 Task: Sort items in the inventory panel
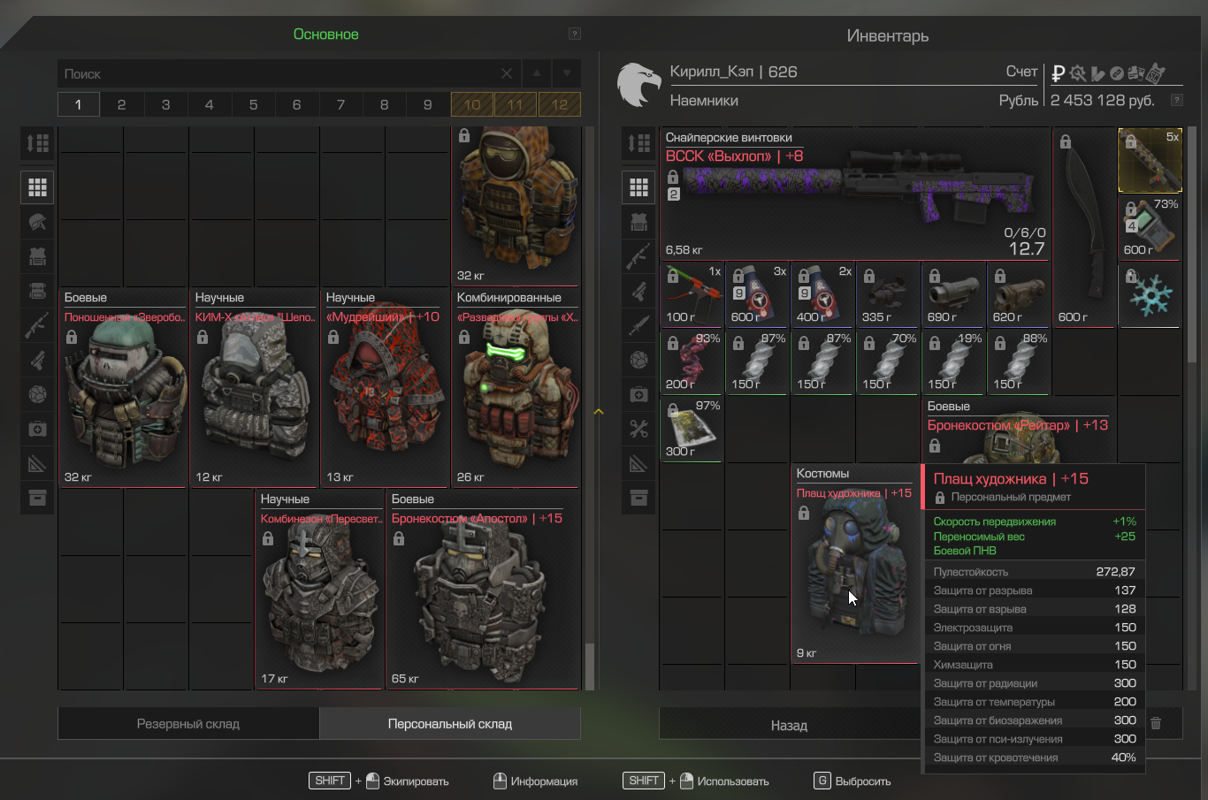638,143
